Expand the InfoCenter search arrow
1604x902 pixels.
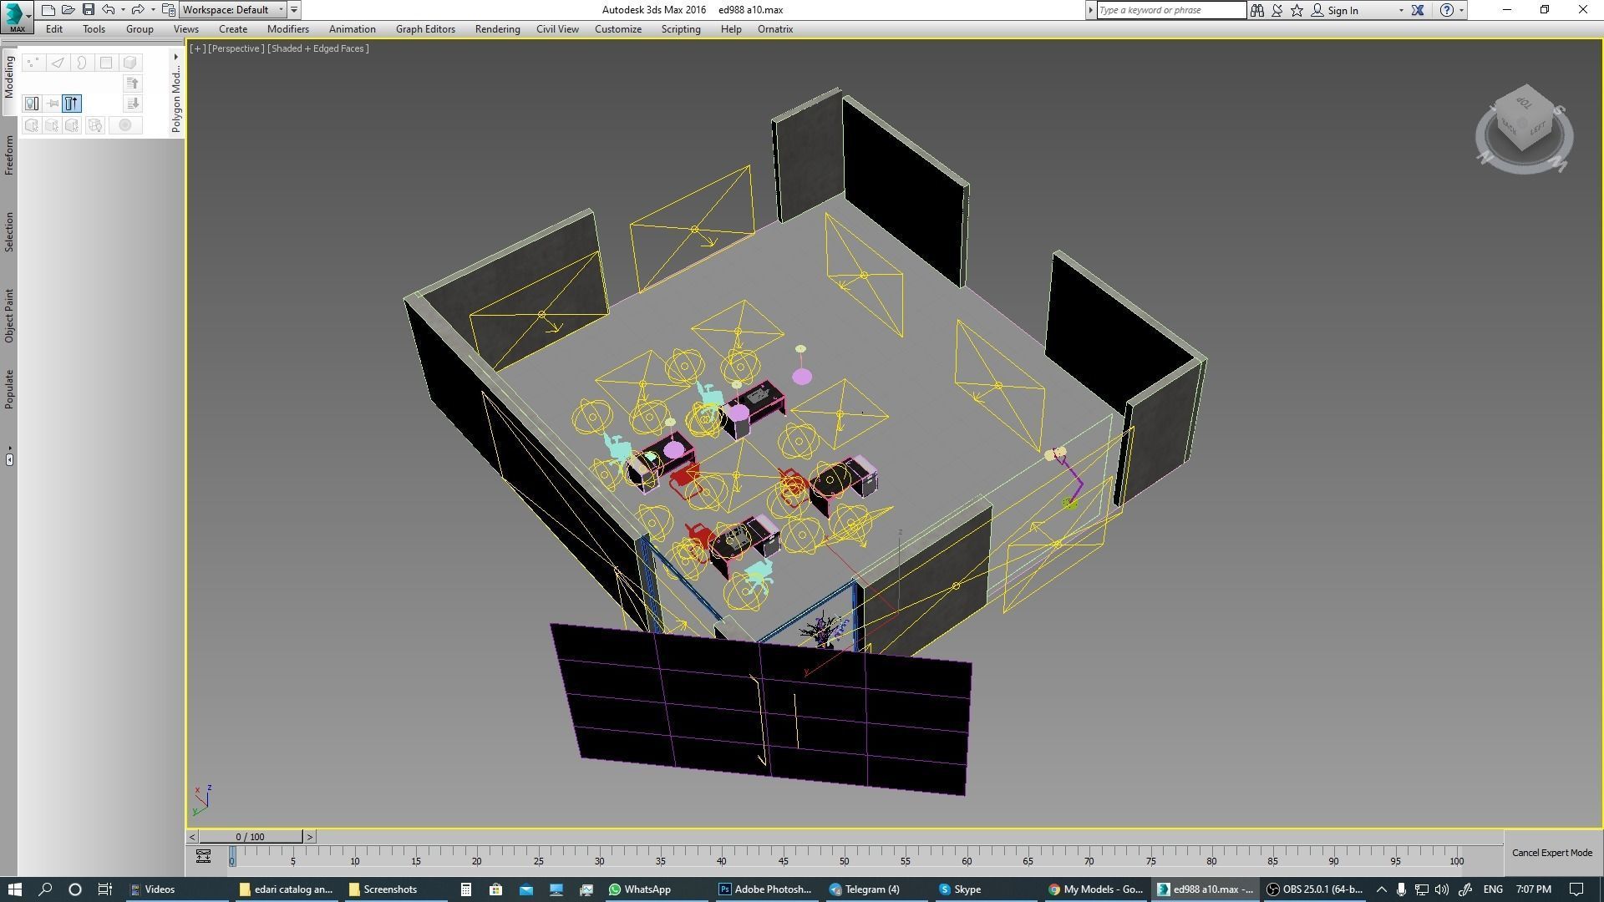[1090, 10]
